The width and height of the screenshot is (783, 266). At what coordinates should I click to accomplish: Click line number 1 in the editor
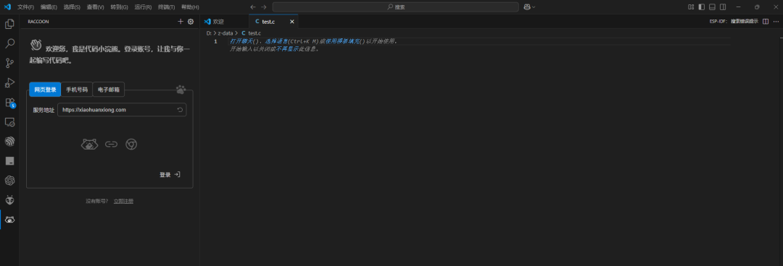tap(216, 41)
